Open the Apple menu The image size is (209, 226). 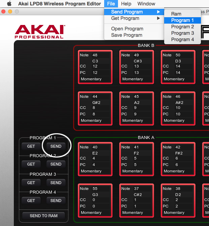click(x=9, y=4)
